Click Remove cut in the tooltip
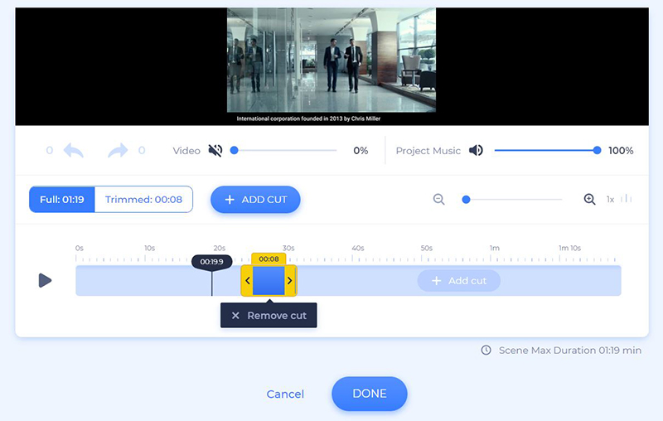Viewport: 663px width, 421px height. point(269,316)
